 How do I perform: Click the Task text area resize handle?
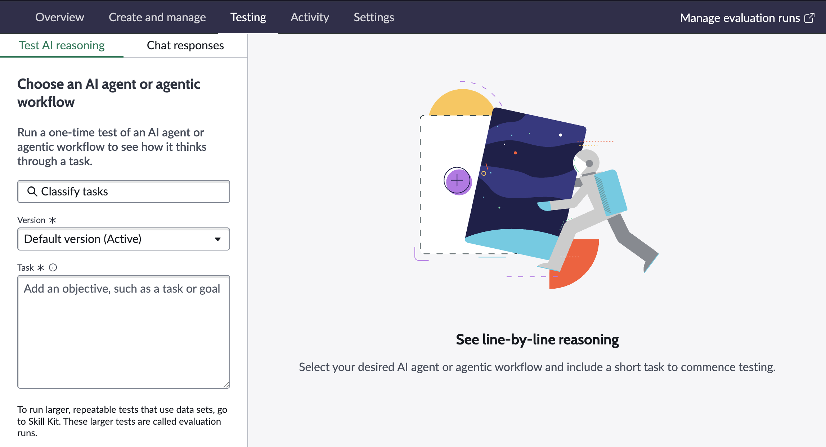[226, 385]
